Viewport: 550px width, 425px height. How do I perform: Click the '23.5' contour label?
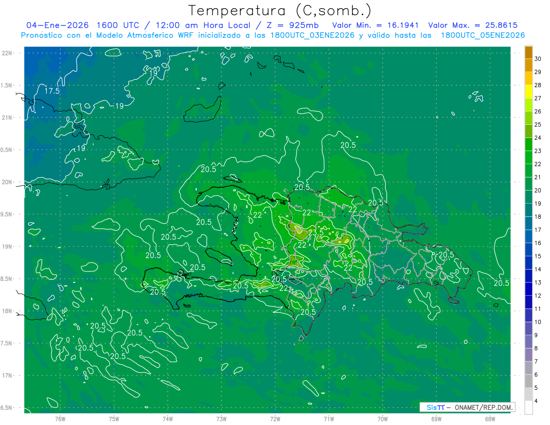point(315,233)
